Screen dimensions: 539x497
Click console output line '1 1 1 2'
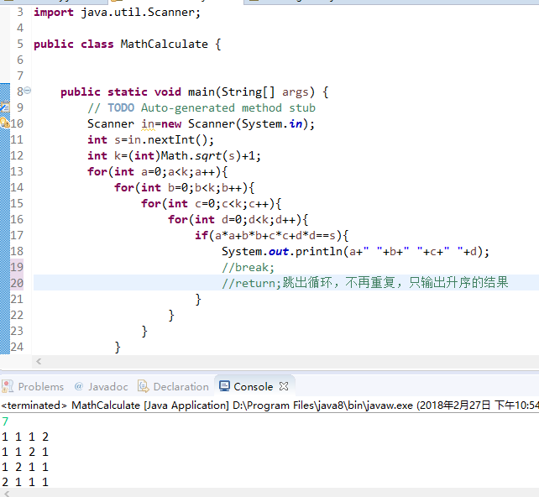[25, 437]
